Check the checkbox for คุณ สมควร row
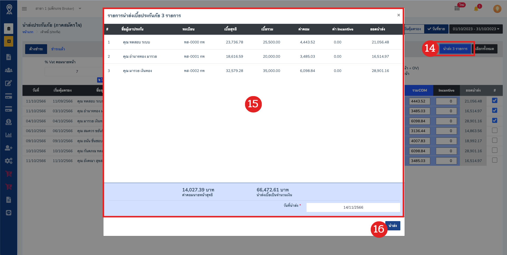Image resolution: width=507 pixels, height=255 pixels. (495, 130)
